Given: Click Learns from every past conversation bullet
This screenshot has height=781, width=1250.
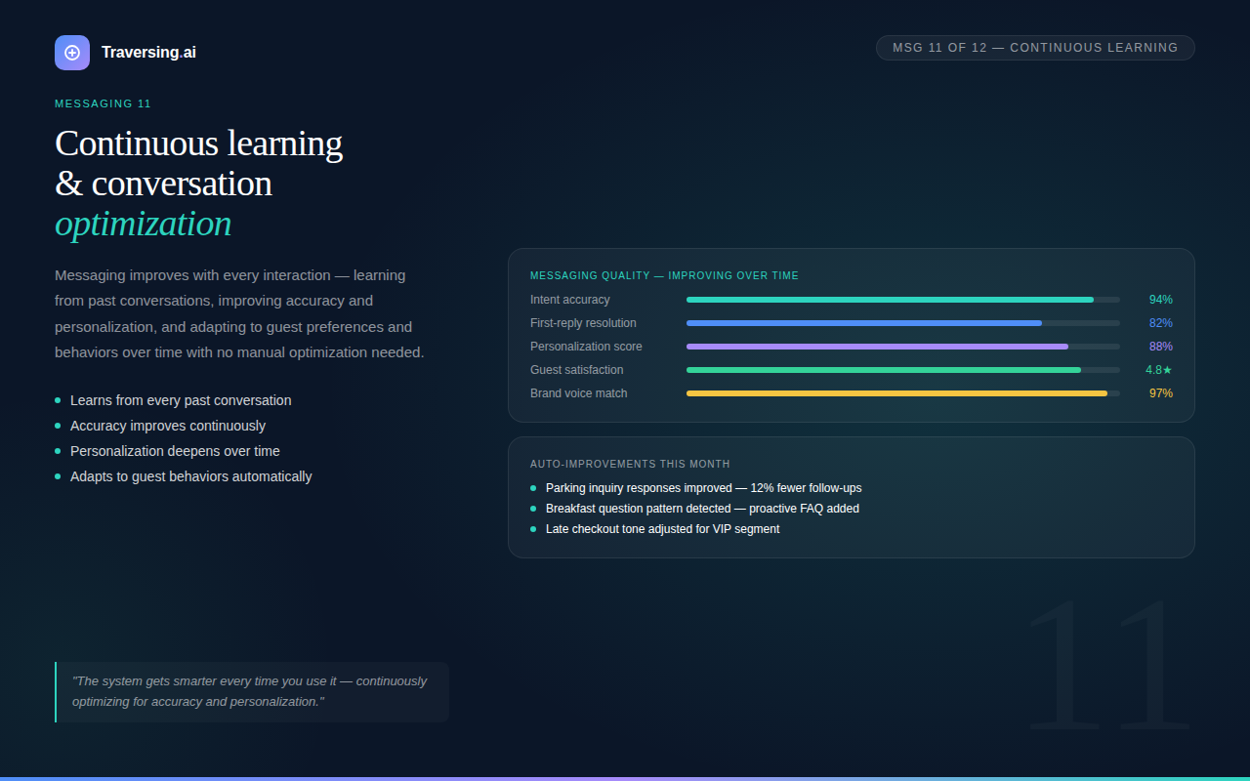Looking at the screenshot, I should tap(181, 400).
